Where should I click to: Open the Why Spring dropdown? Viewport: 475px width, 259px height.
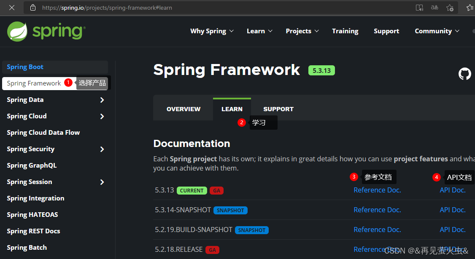click(212, 31)
